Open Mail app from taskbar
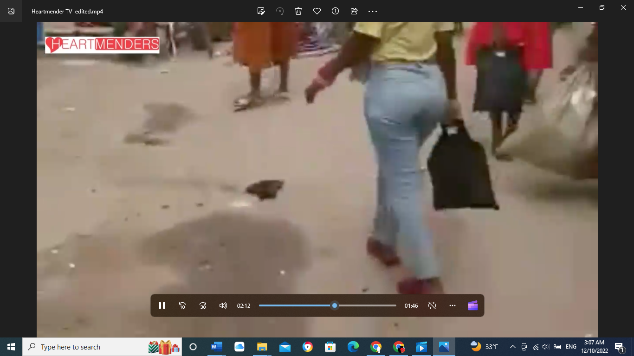Image resolution: width=634 pixels, height=356 pixels. [285, 347]
